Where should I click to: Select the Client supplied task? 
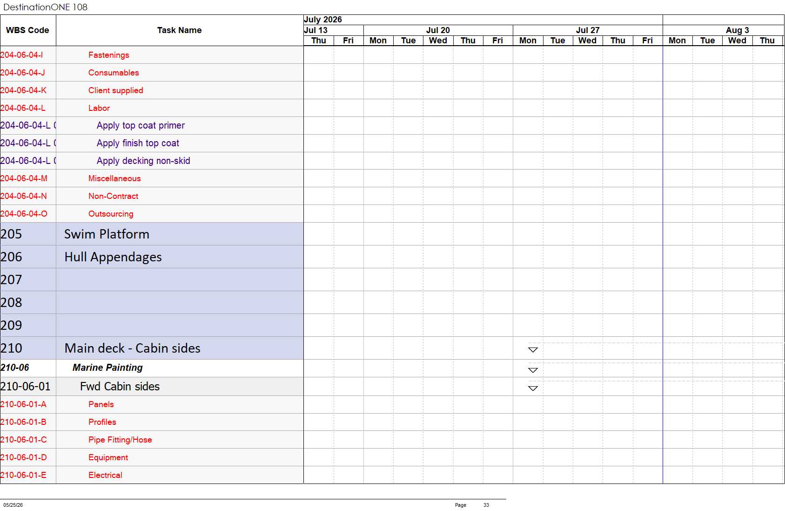pos(115,90)
